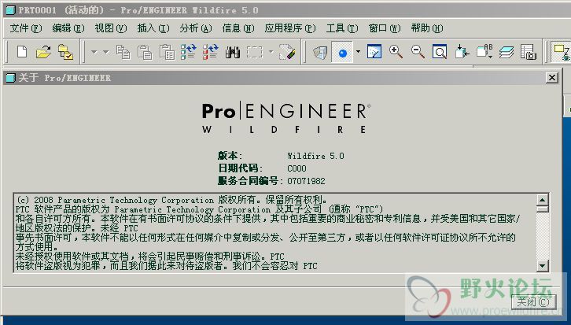Click the set working directory icon
Viewport: 571px width, 325px height.
pos(65,52)
